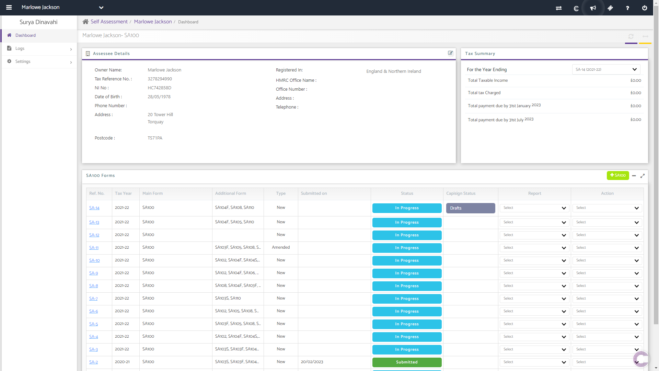This screenshot has width=659, height=371.
Task: Click the ticket tag icon in top bar
Action: pos(610,8)
